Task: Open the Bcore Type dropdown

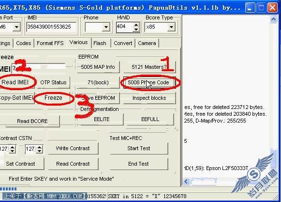Action: (171, 27)
